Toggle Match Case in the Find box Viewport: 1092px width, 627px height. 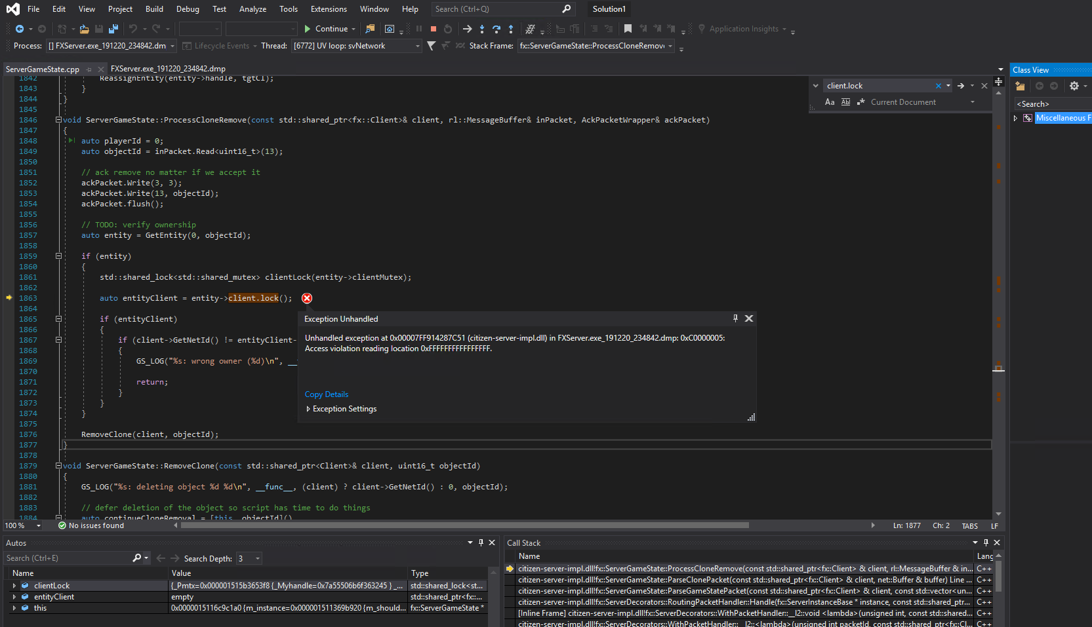(x=830, y=102)
